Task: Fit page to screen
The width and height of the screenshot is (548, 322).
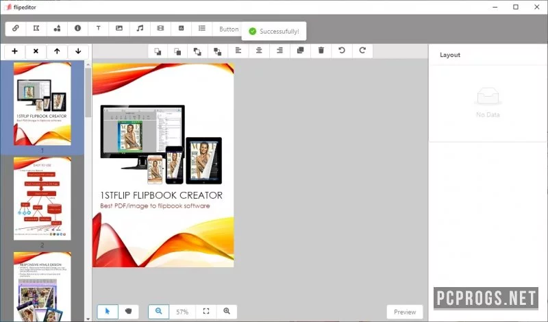Action: (206, 312)
